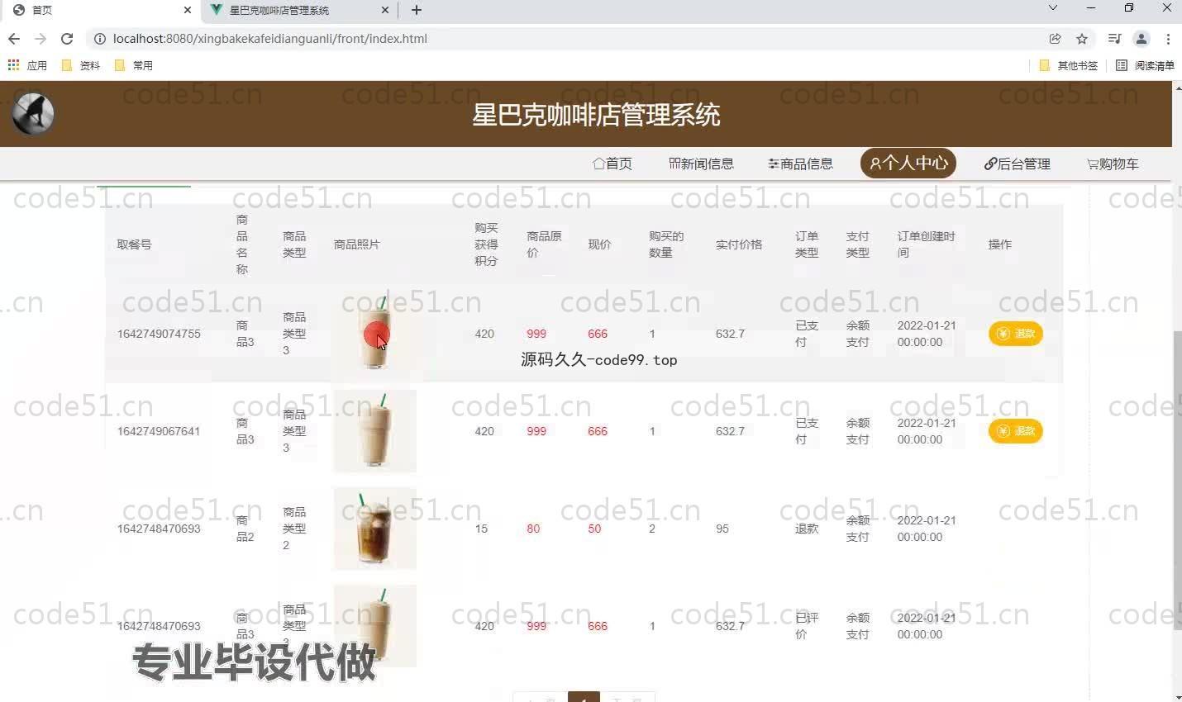This screenshot has height=702, width=1182.
Task: Click 退款 for order 1642749067641
Action: pos(1016,431)
